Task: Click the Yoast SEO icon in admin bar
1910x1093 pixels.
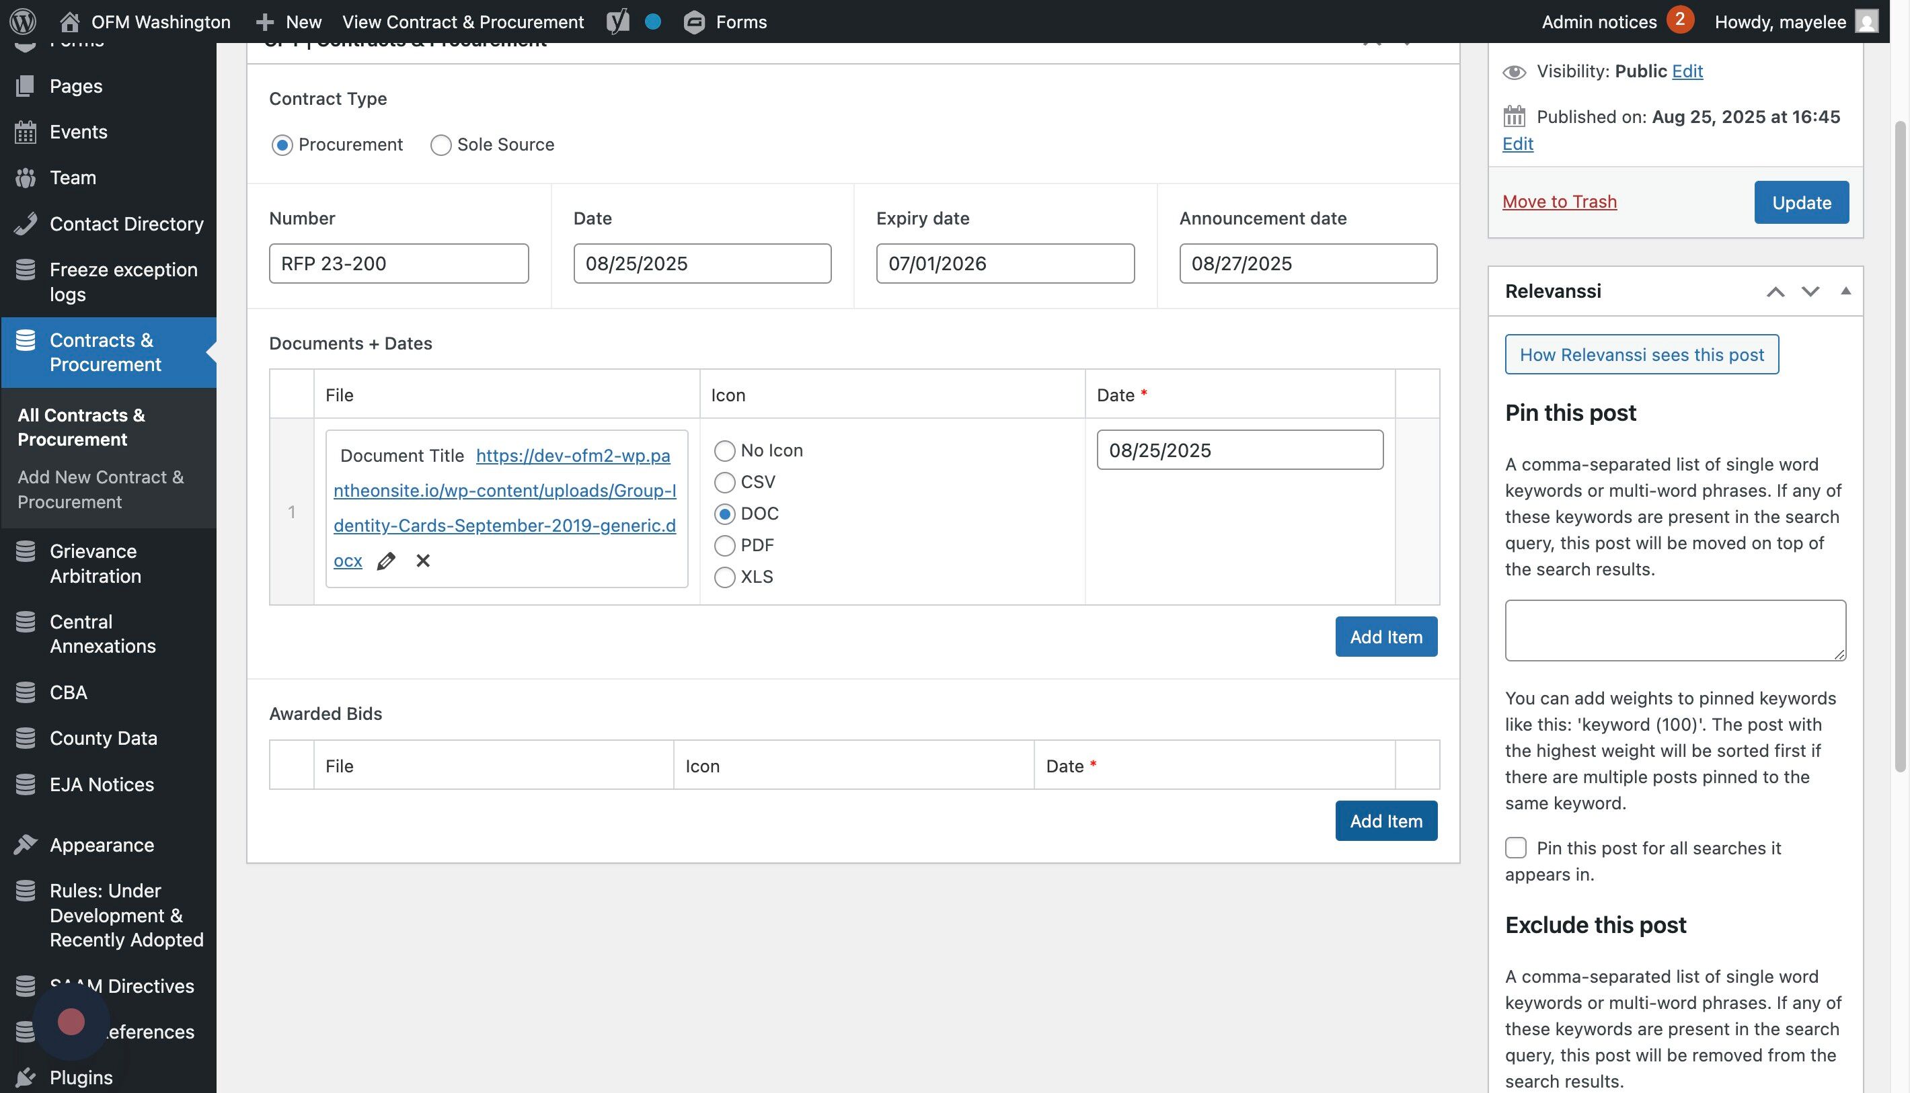Action: click(x=617, y=21)
